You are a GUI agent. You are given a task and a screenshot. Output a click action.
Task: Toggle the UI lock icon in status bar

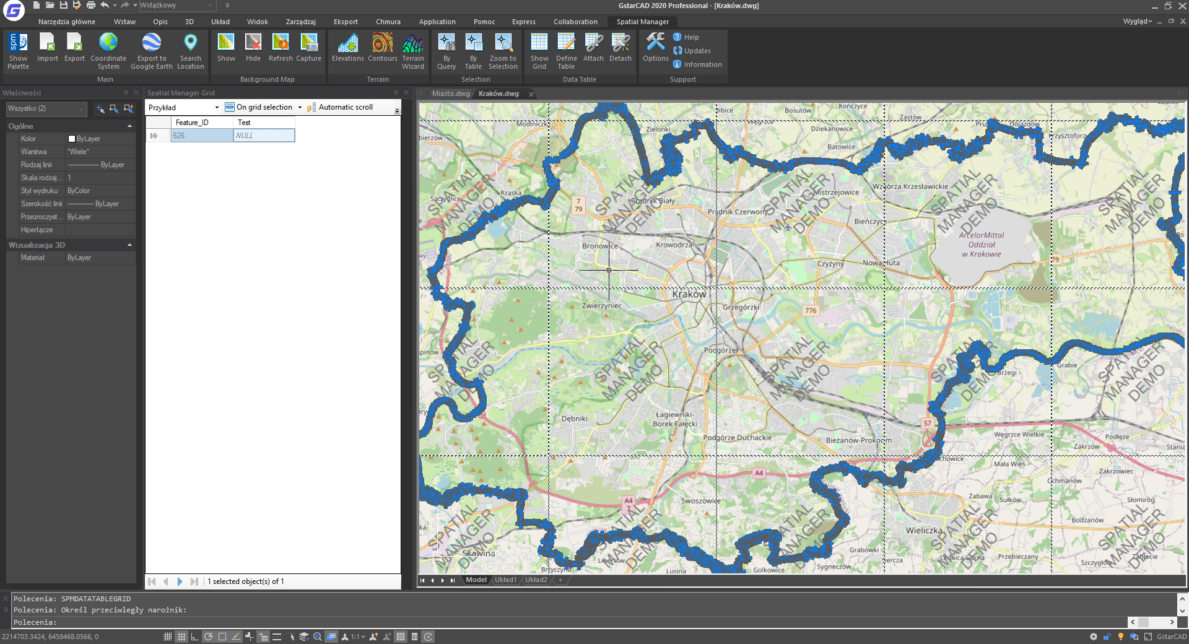pyautogui.click(x=1107, y=637)
